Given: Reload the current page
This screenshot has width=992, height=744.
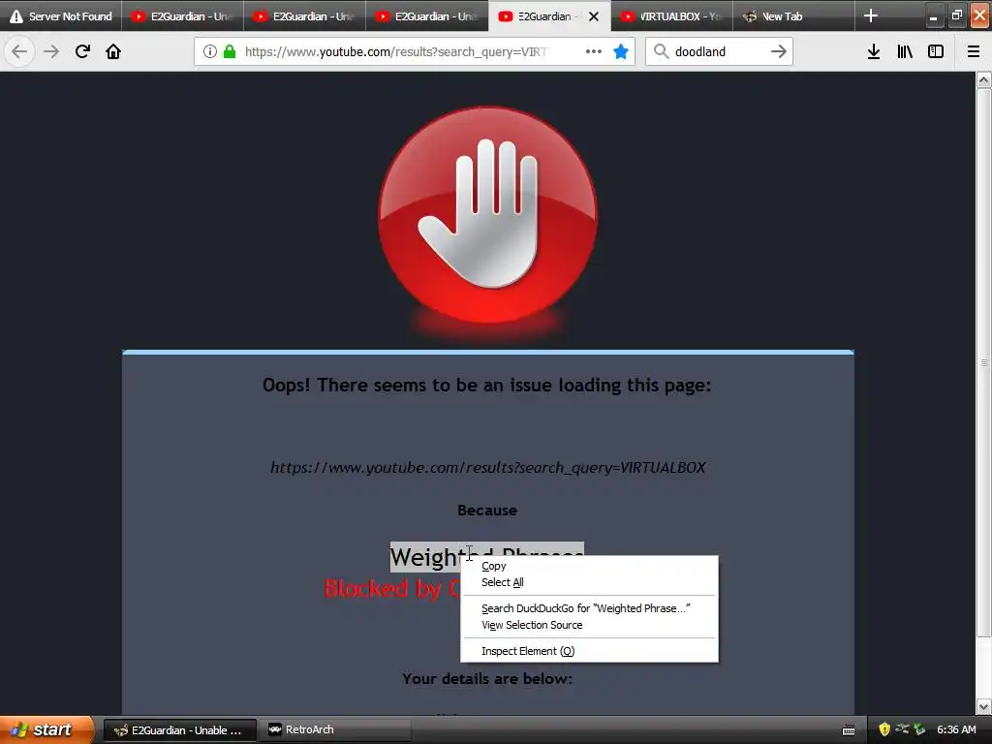Looking at the screenshot, I should [82, 51].
